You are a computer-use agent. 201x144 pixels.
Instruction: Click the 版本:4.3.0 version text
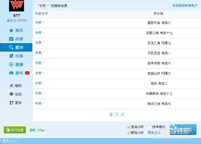(11, 141)
